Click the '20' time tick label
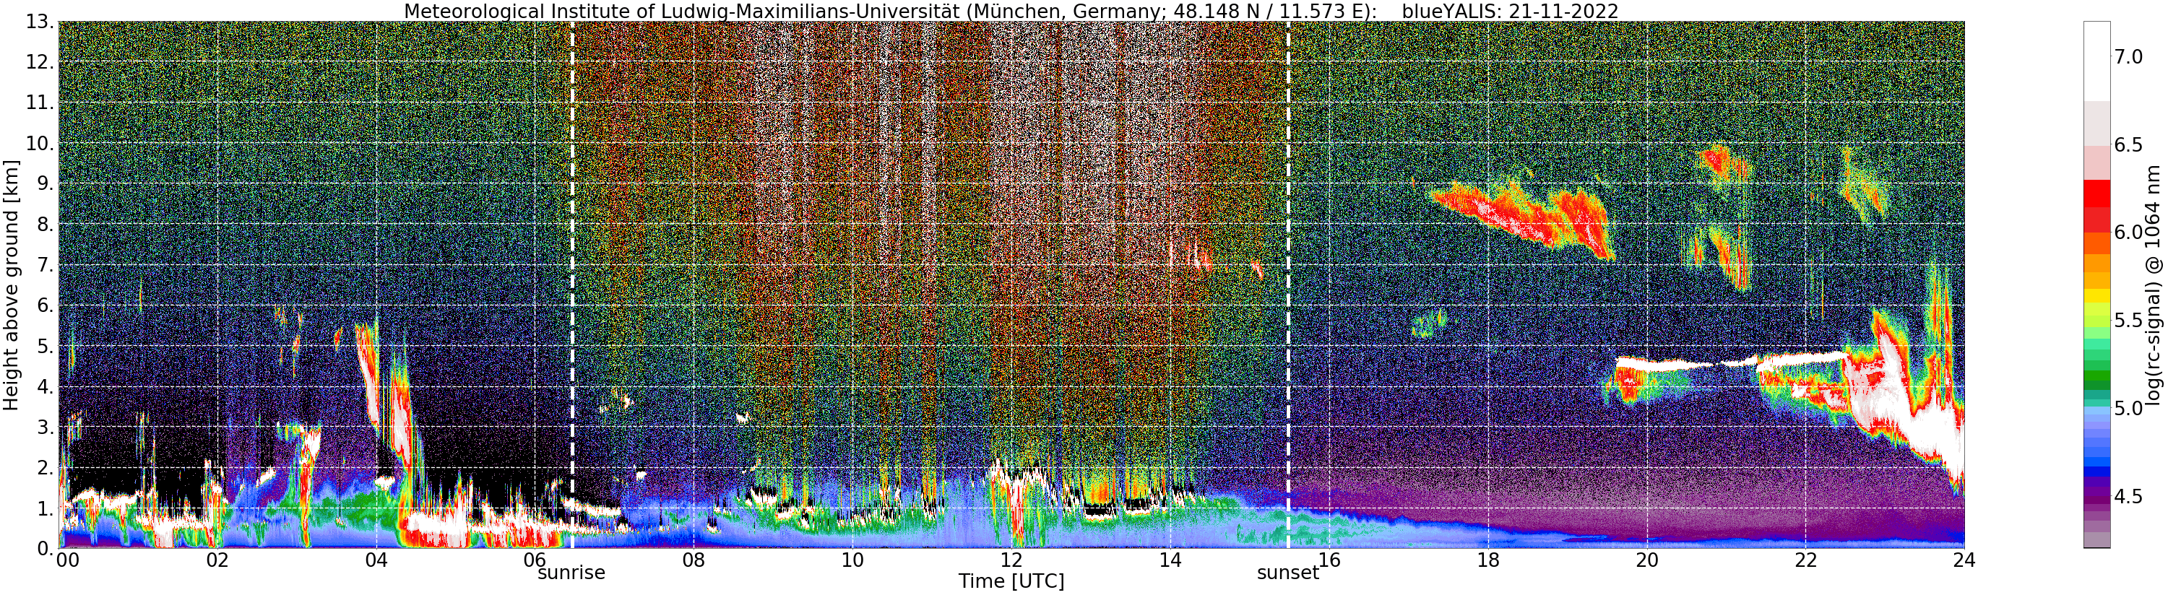The width and height of the screenshot is (2168, 595). (1647, 560)
